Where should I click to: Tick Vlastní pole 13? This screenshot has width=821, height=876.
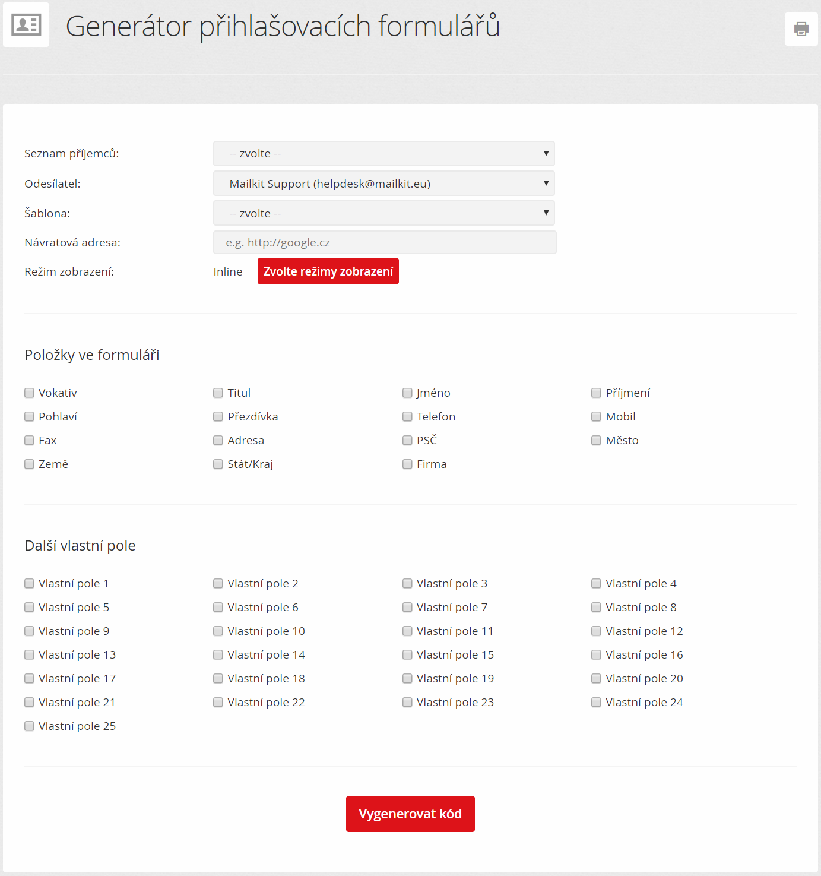(29, 654)
